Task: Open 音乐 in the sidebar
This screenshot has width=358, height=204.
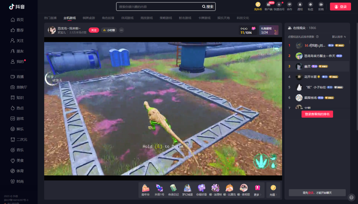Action: click(17, 150)
